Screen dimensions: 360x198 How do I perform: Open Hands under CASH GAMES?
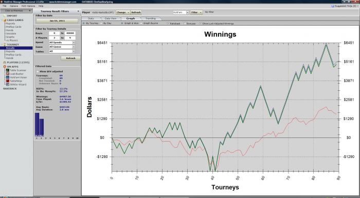point(10,30)
